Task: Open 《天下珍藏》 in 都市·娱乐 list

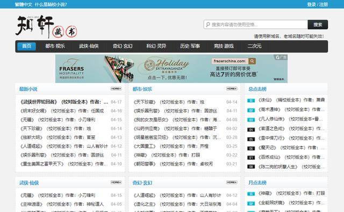Action: [x=169, y=102]
